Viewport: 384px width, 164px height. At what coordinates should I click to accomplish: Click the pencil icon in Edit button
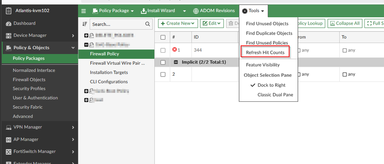[x=205, y=23]
